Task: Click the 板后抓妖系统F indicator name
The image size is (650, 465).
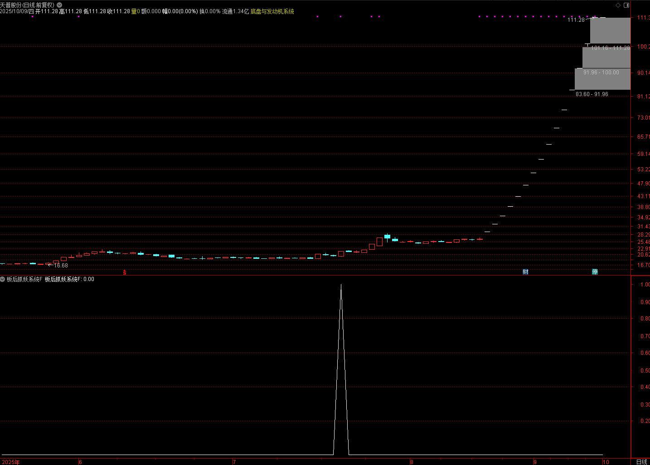Action: tap(24, 279)
